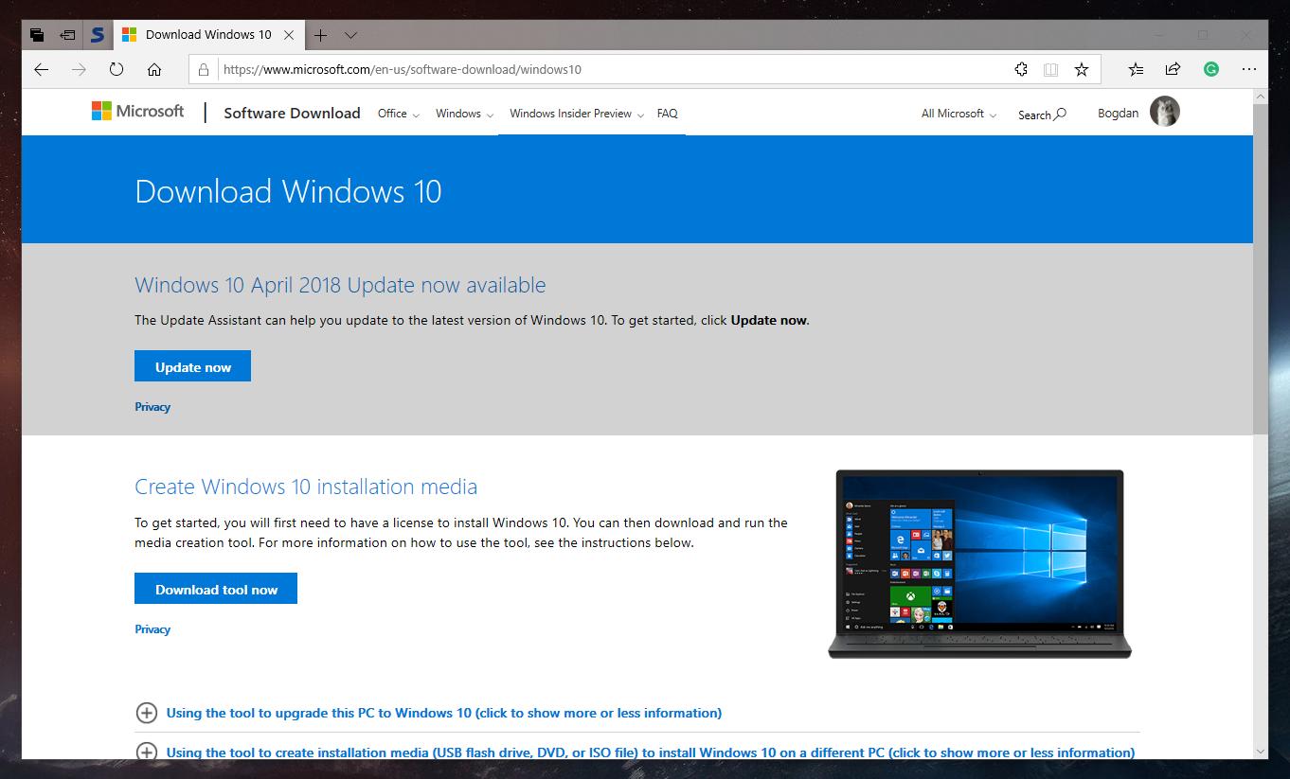
Task: Open Privacy link under Update now
Action: pos(152,407)
